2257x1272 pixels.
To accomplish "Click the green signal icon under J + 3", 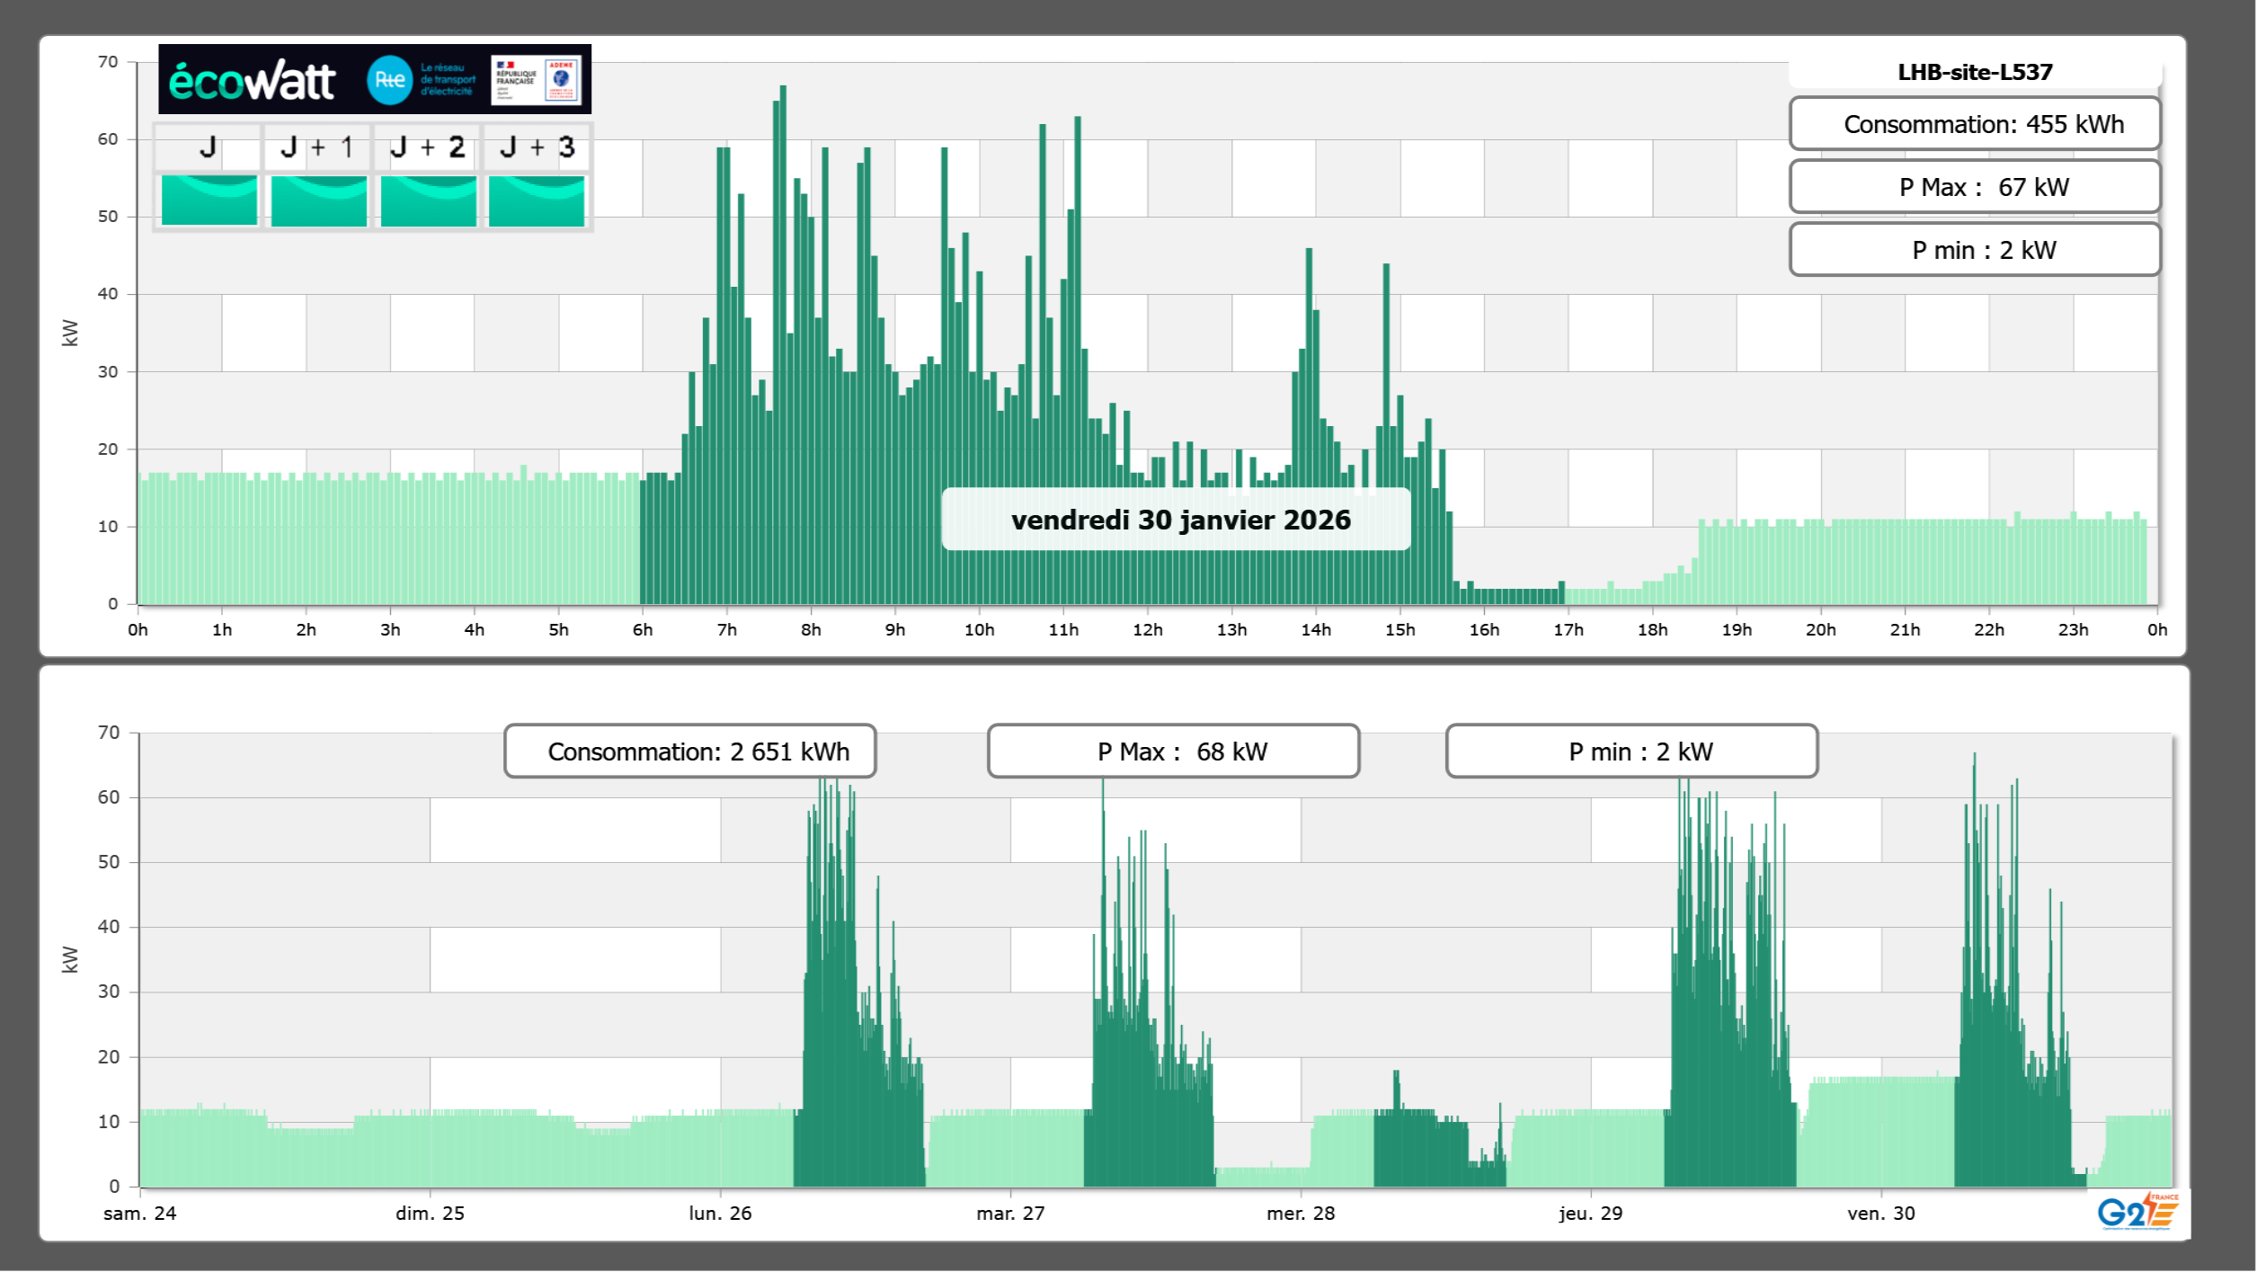I will tap(537, 200).
